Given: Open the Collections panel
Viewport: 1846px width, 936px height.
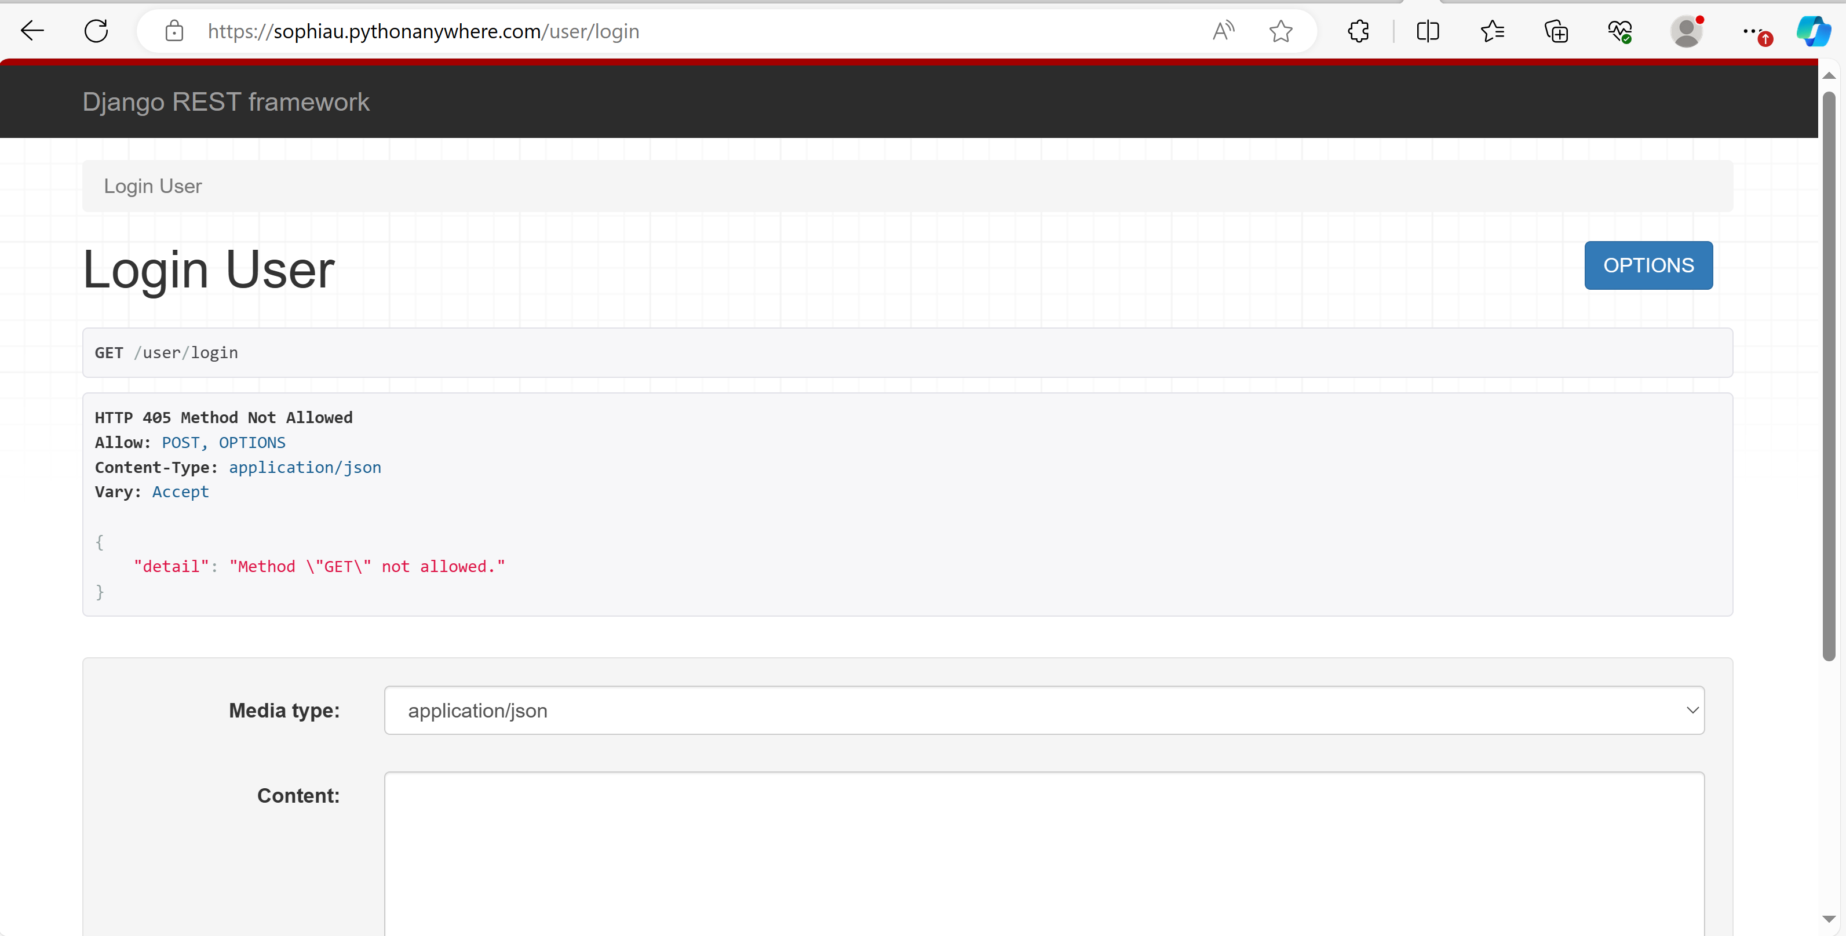Looking at the screenshot, I should click(x=1556, y=31).
